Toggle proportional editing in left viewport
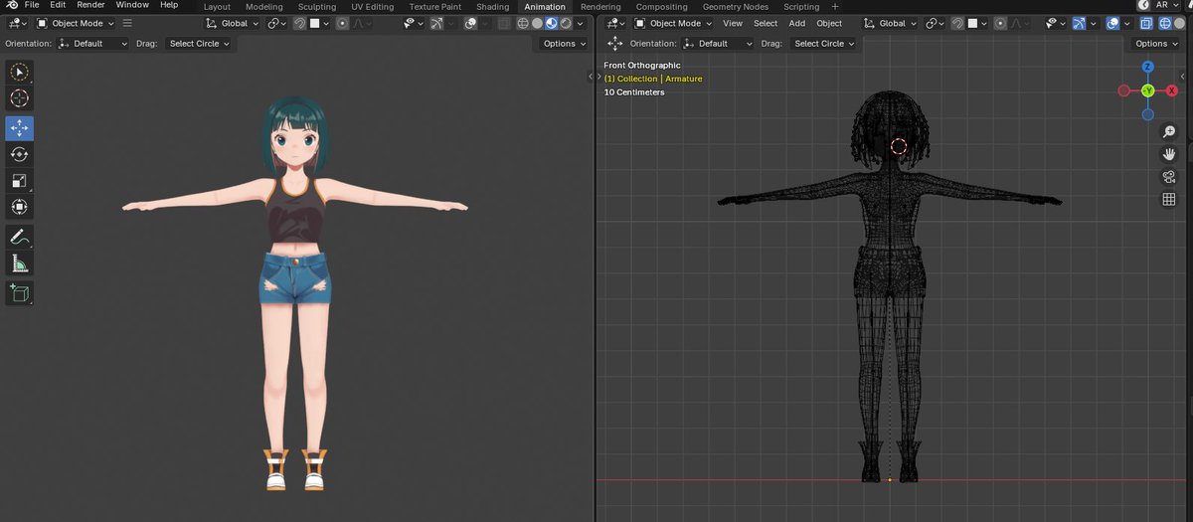 343,23
